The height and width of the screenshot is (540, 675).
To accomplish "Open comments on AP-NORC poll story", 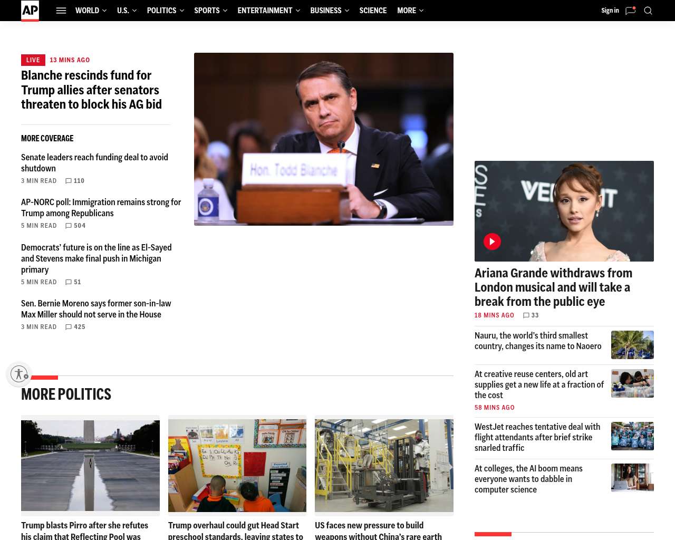I will click(x=75, y=226).
